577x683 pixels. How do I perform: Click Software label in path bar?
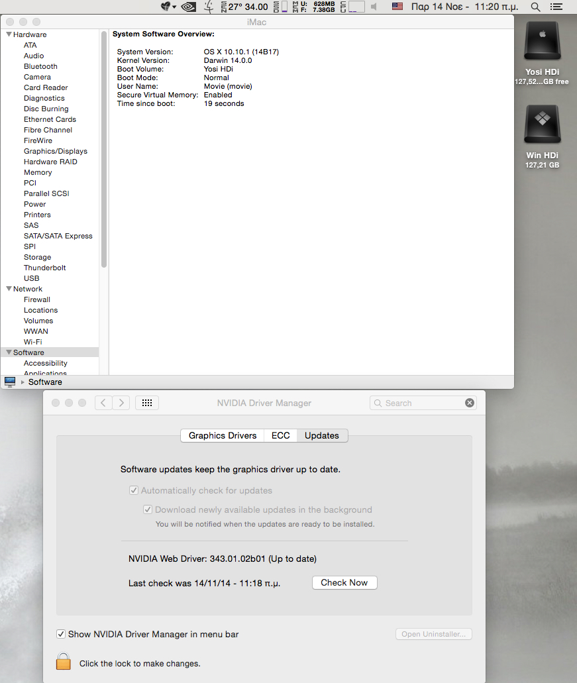click(45, 382)
